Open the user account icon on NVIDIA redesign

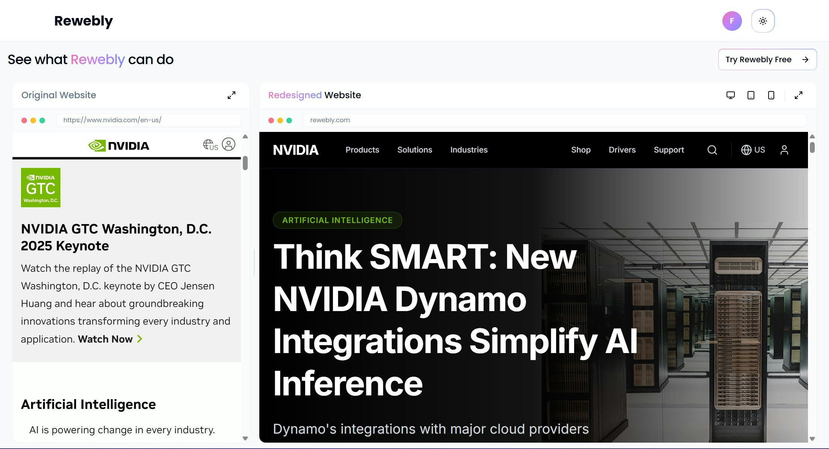coord(784,150)
